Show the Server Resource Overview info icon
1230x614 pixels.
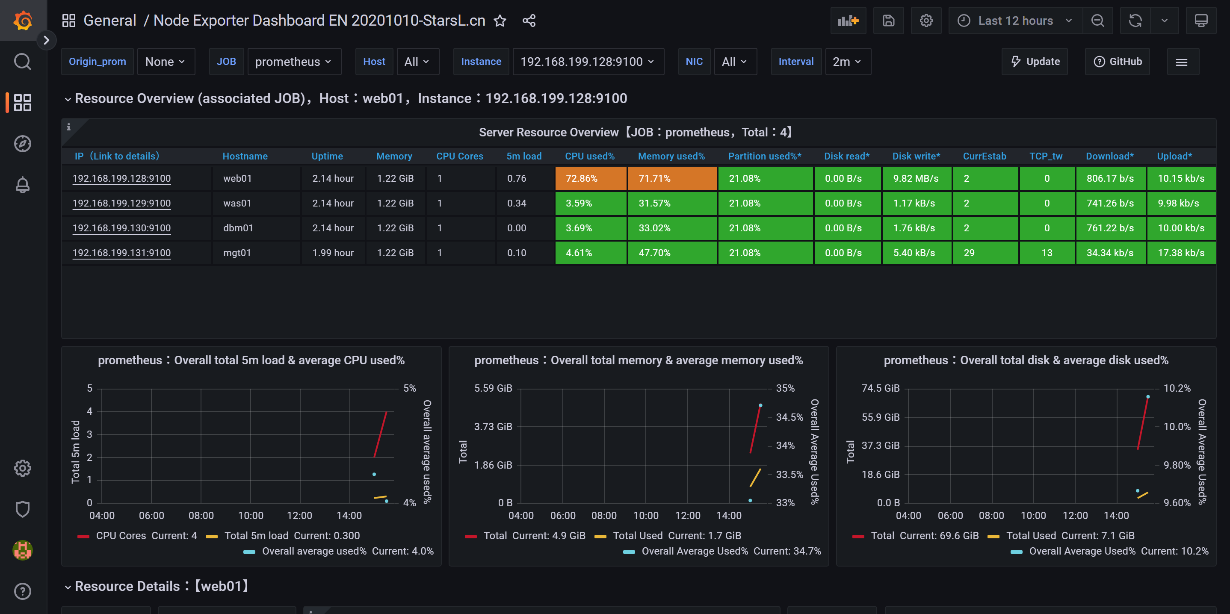[69, 127]
